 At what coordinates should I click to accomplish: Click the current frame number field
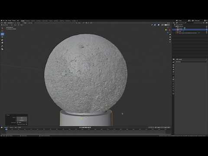click(151, 127)
